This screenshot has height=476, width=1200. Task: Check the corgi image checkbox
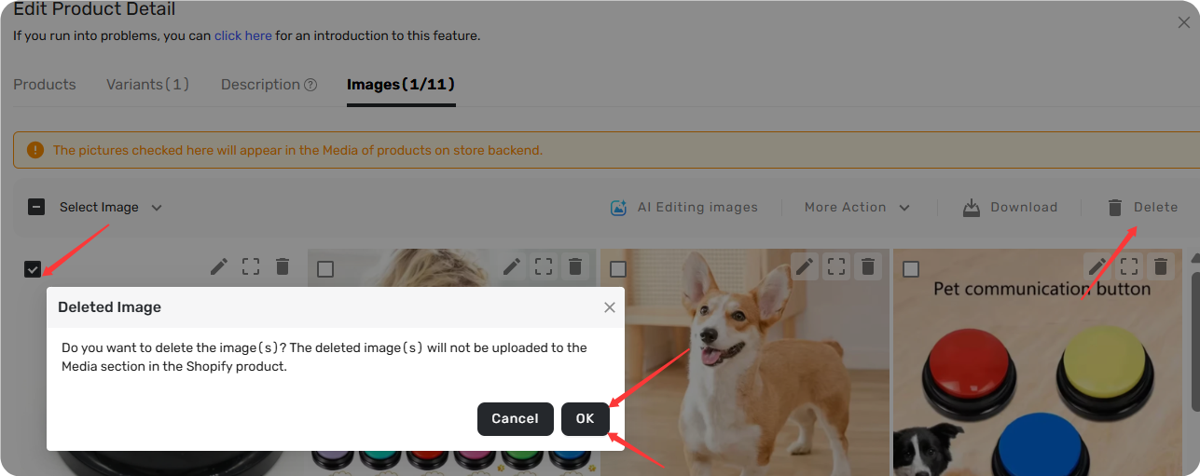coord(618,269)
